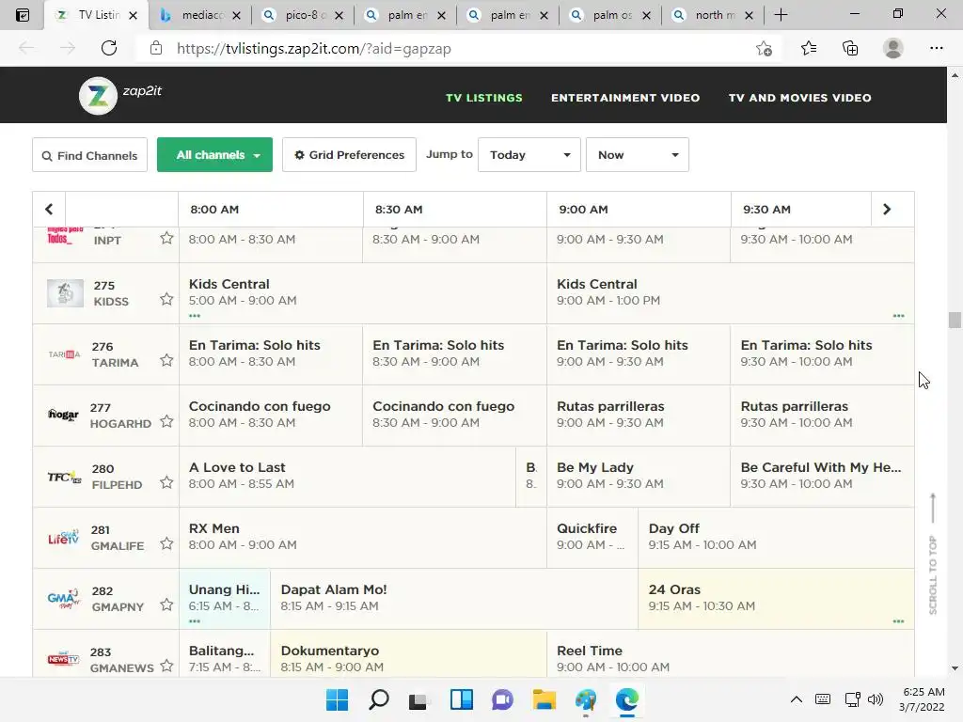Open browser Settings and more menu

(936, 48)
